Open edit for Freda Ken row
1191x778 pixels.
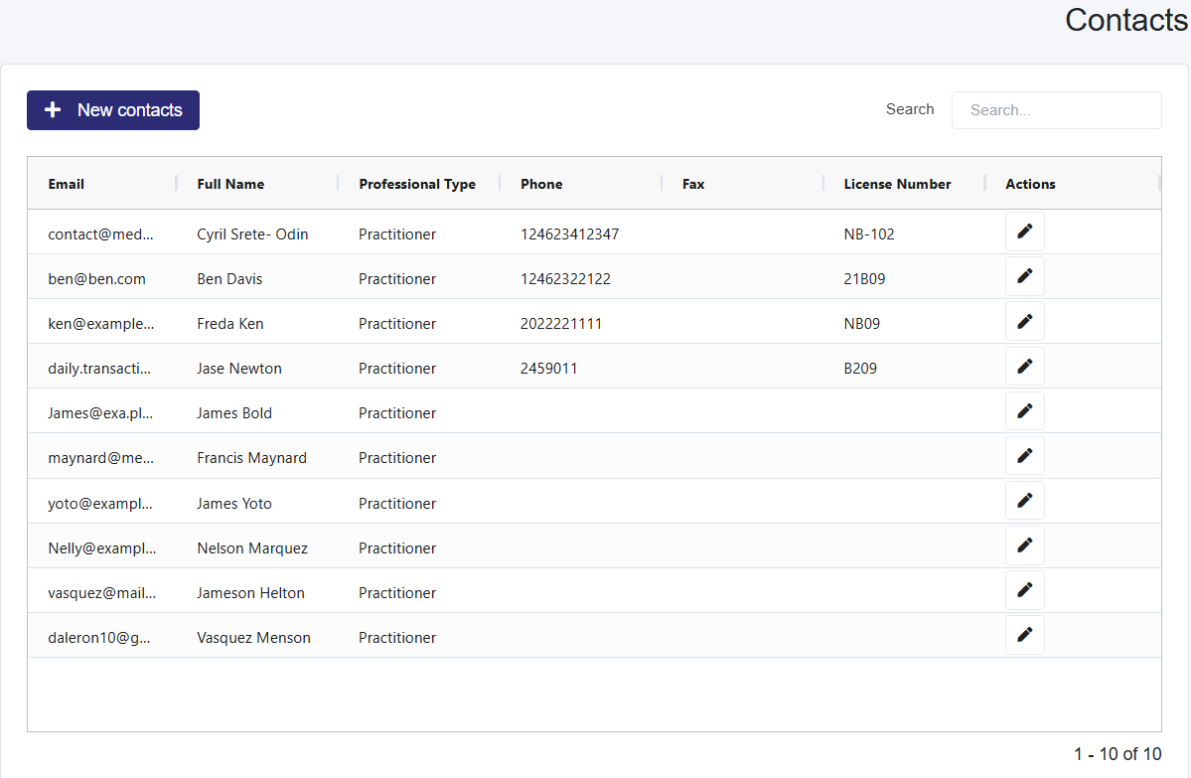click(x=1024, y=321)
